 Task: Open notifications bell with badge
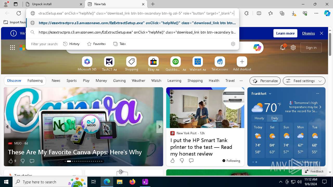pos(283,47)
